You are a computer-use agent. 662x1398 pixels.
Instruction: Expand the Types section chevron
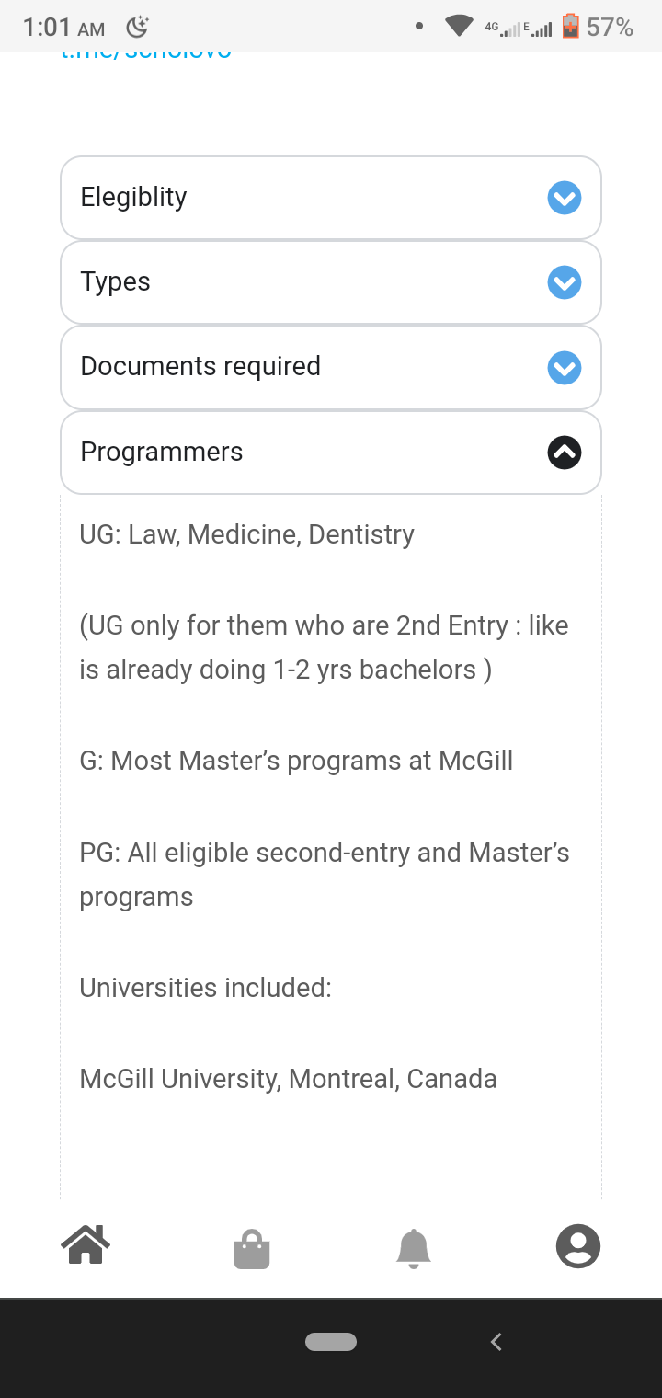tap(565, 282)
